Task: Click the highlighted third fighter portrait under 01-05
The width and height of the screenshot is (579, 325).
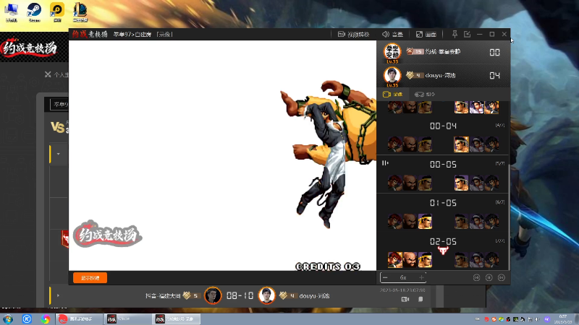Action: pyautogui.click(x=425, y=222)
